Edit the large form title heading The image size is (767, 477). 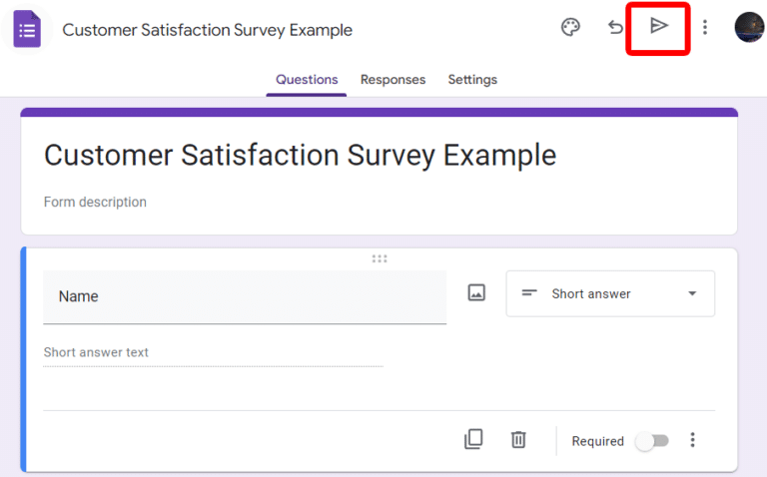coord(300,156)
